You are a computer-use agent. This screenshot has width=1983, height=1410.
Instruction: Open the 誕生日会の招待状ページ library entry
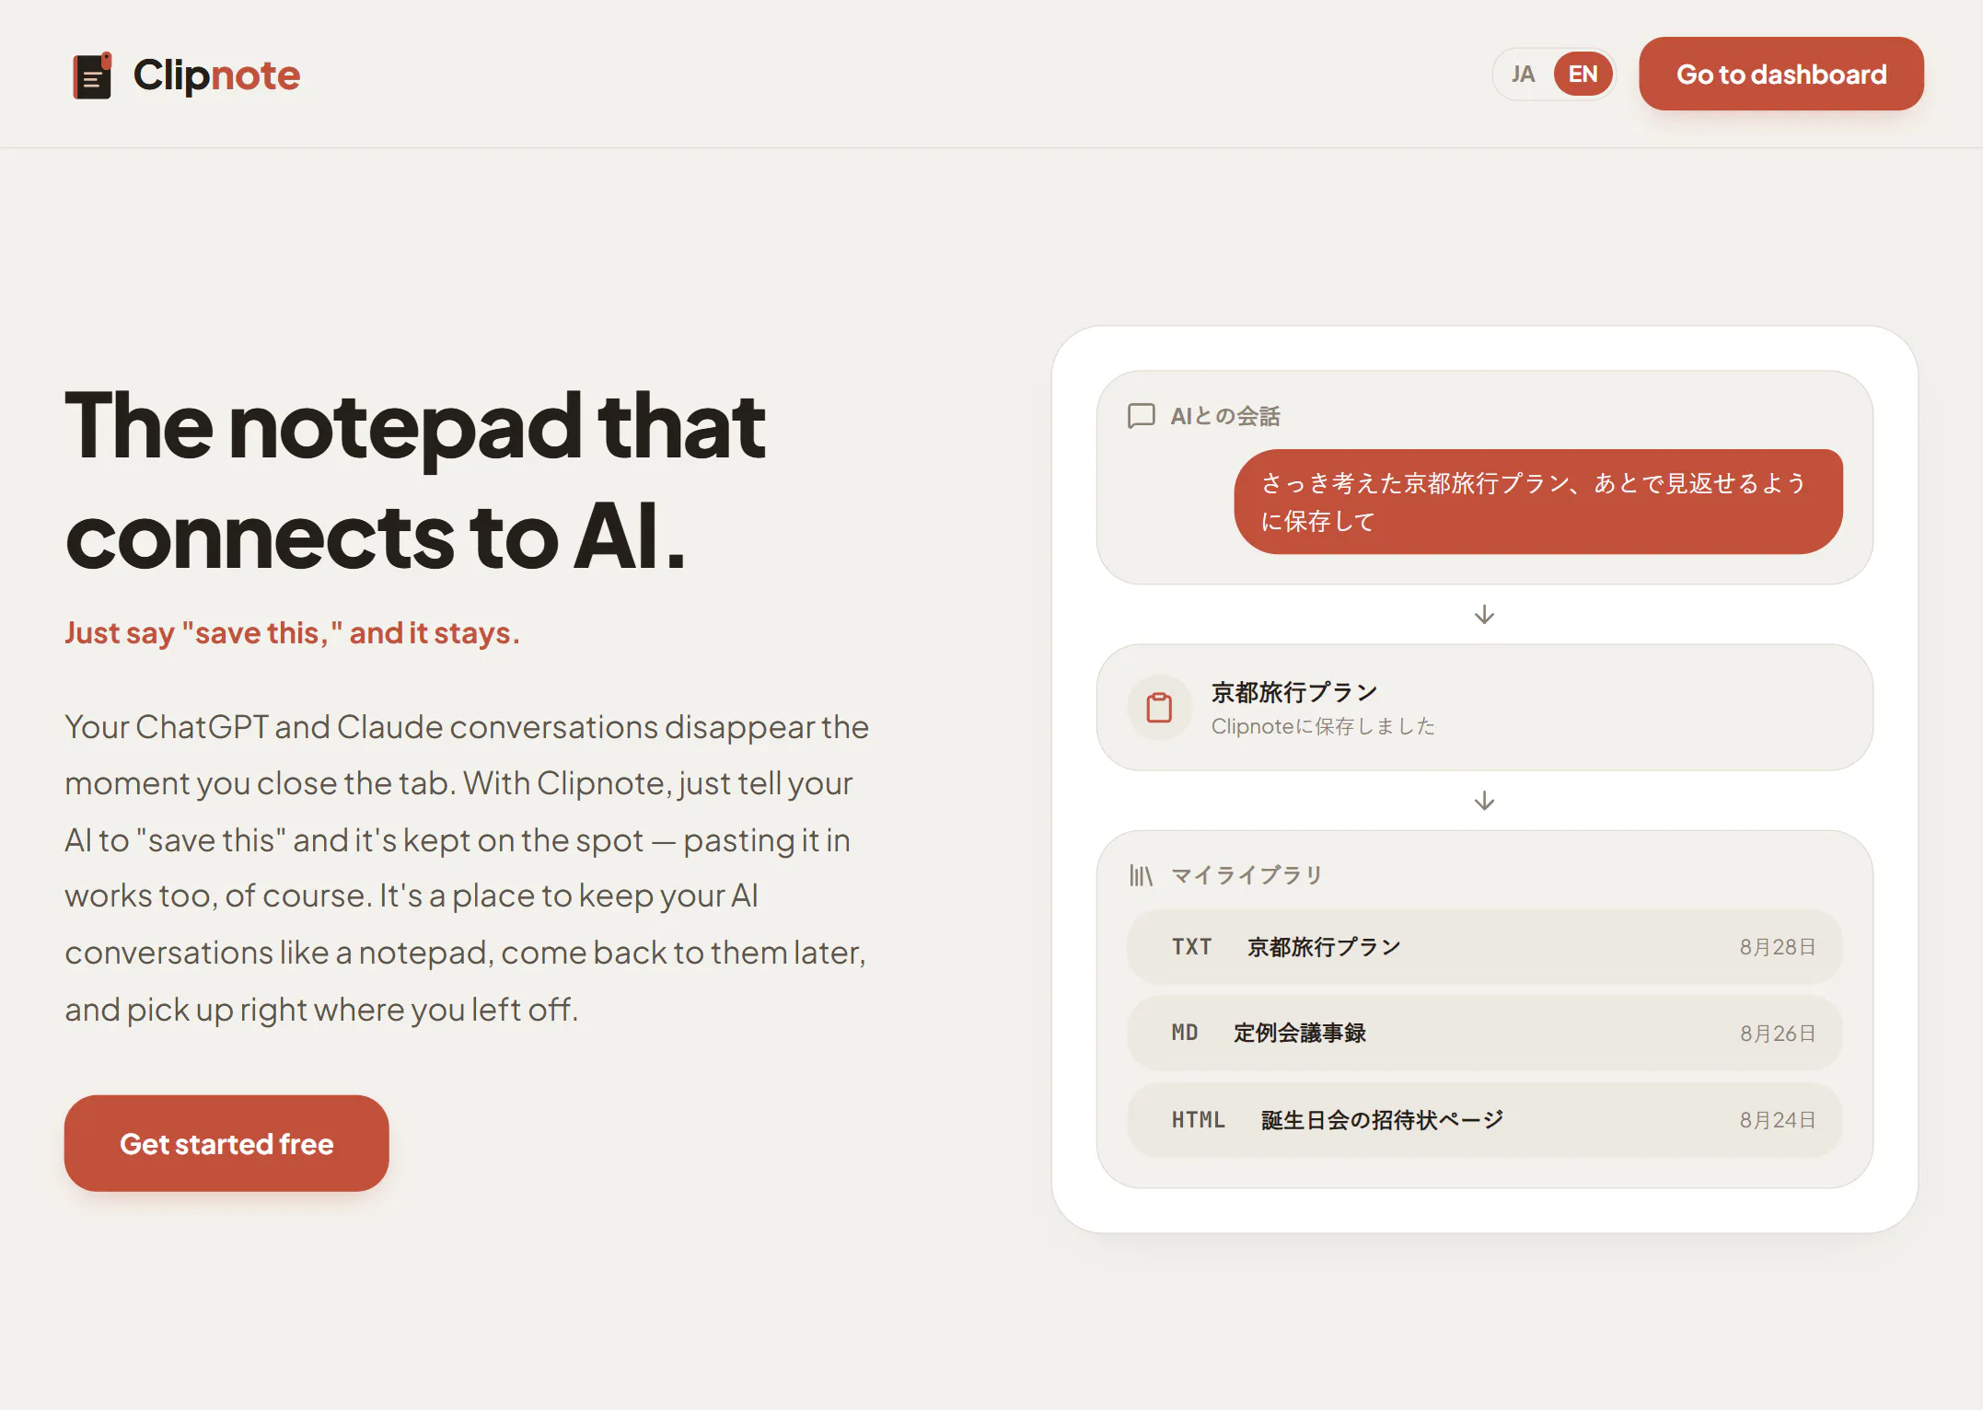1484,1120
